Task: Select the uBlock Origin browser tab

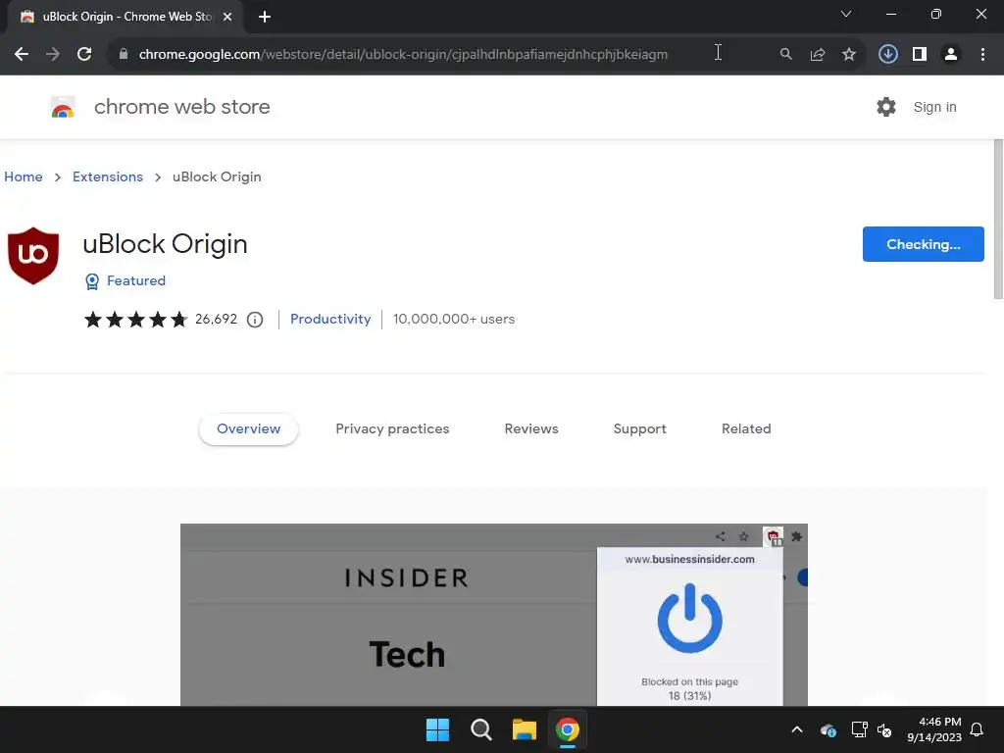Action: click(x=125, y=17)
